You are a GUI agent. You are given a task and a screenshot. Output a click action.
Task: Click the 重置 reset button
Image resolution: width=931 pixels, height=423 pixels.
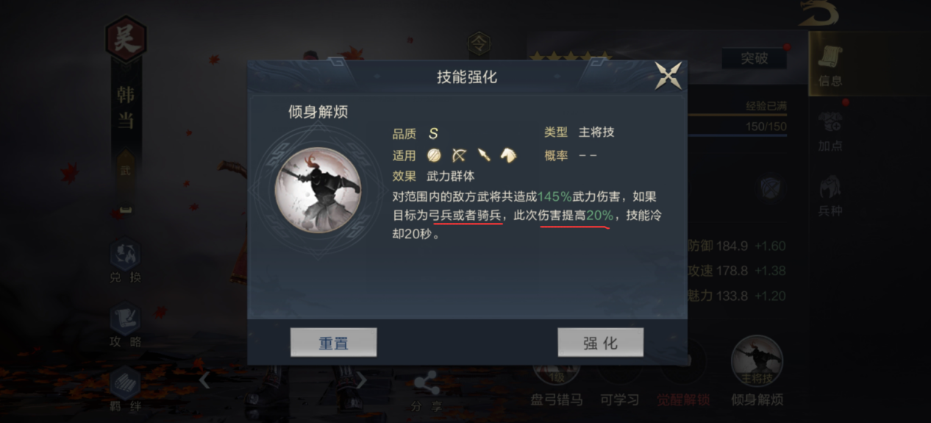pyautogui.click(x=334, y=343)
